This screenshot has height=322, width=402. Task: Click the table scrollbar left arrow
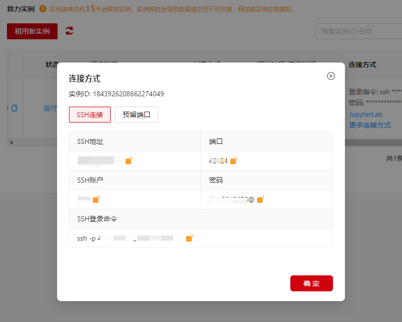coord(11,142)
